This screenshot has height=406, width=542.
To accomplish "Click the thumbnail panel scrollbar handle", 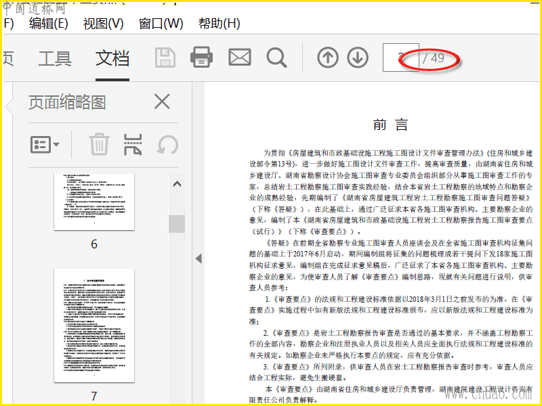I will [177, 224].
